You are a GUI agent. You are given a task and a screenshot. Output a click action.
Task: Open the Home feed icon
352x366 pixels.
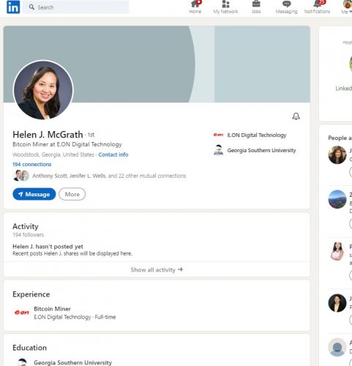click(x=195, y=4)
